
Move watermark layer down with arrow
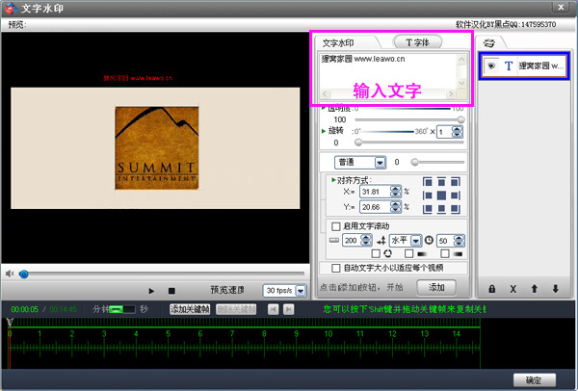click(x=556, y=289)
